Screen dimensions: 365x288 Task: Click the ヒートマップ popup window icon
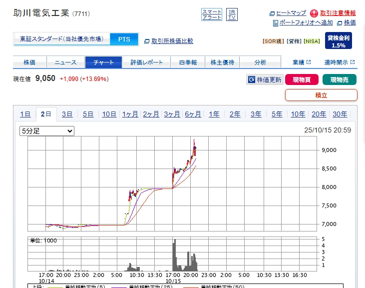pyautogui.click(x=272, y=13)
